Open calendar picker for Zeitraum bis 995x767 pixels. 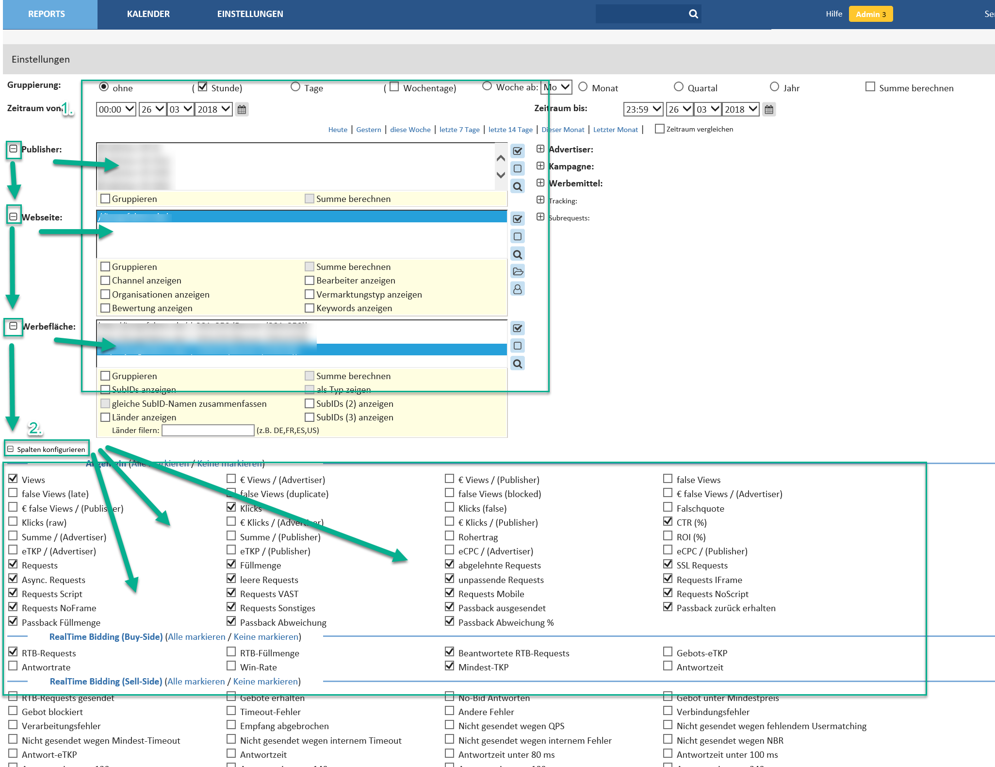768,110
